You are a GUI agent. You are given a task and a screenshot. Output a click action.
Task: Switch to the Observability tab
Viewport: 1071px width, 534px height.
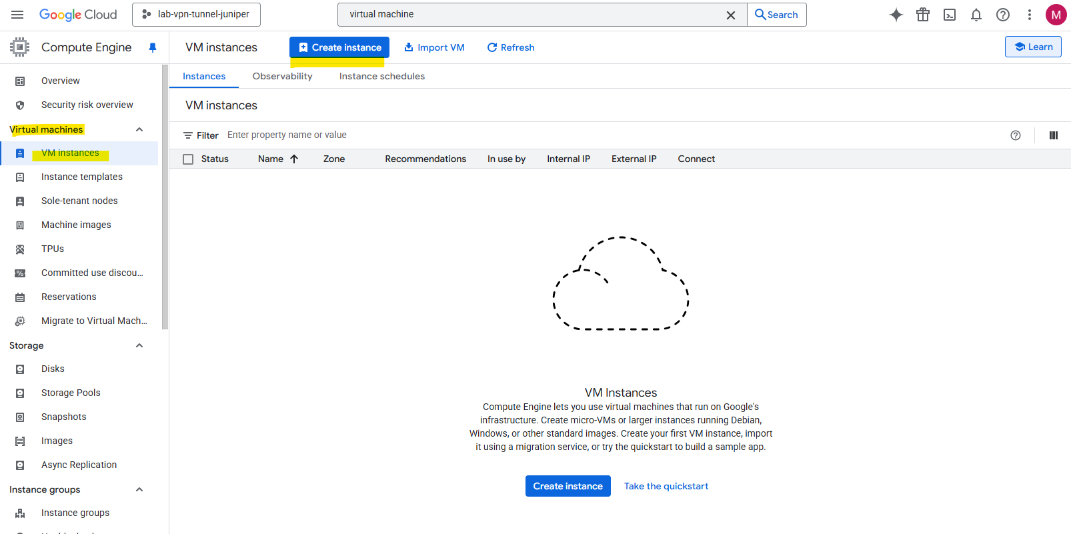tap(282, 76)
